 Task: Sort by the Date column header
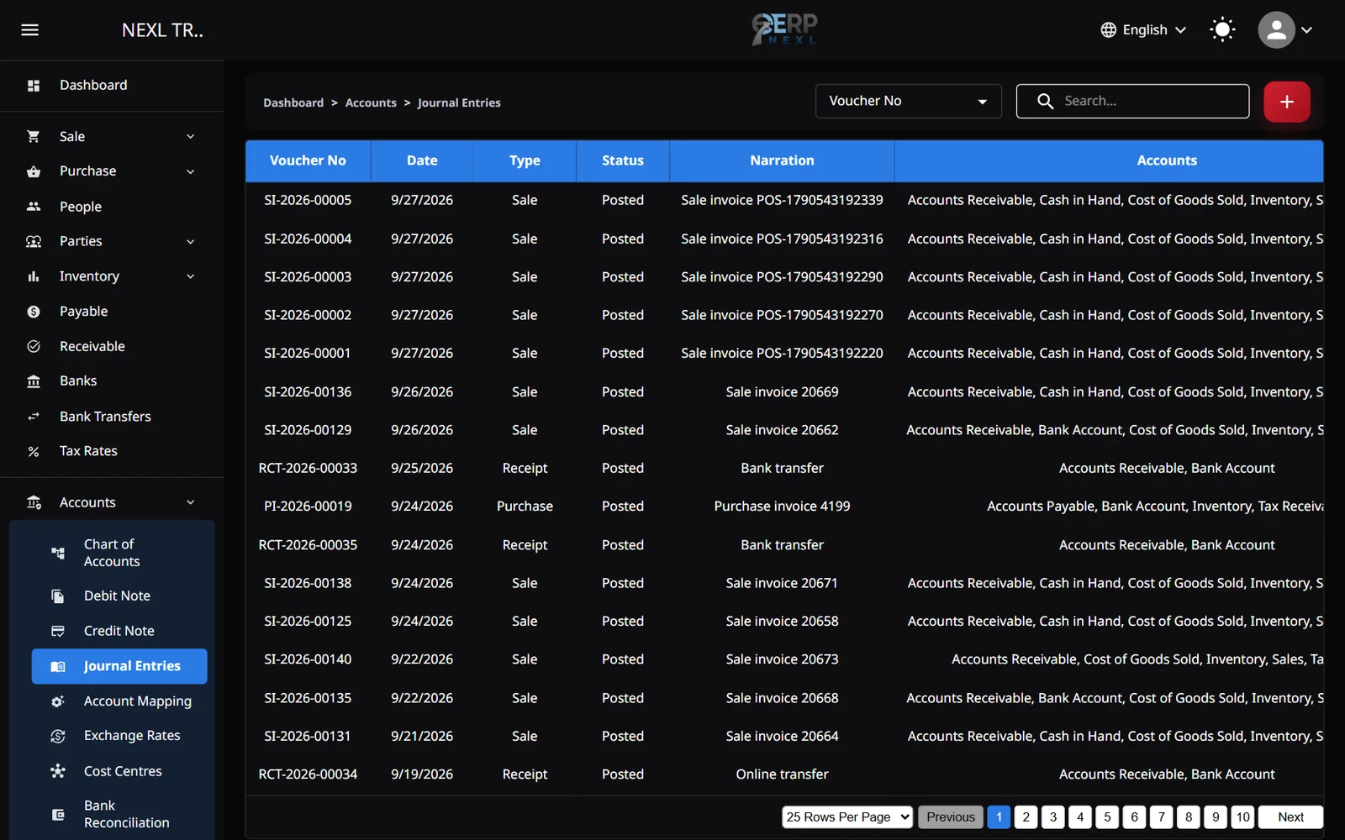coord(422,160)
